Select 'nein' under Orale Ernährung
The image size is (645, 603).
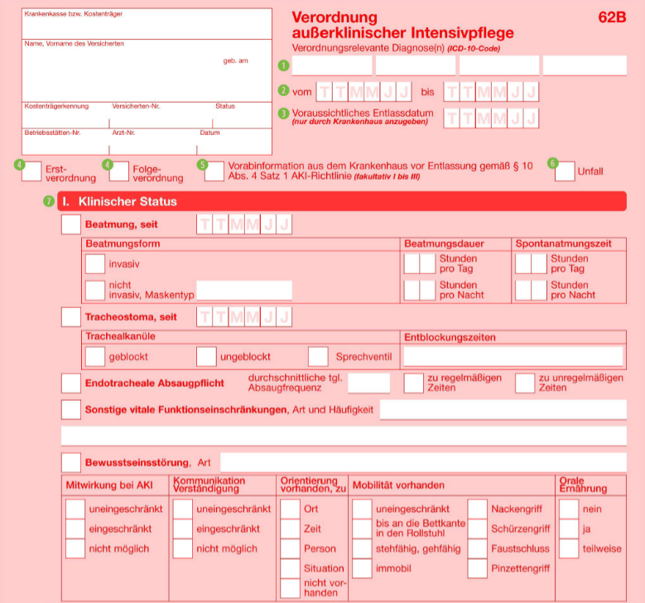[x=570, y=509]
